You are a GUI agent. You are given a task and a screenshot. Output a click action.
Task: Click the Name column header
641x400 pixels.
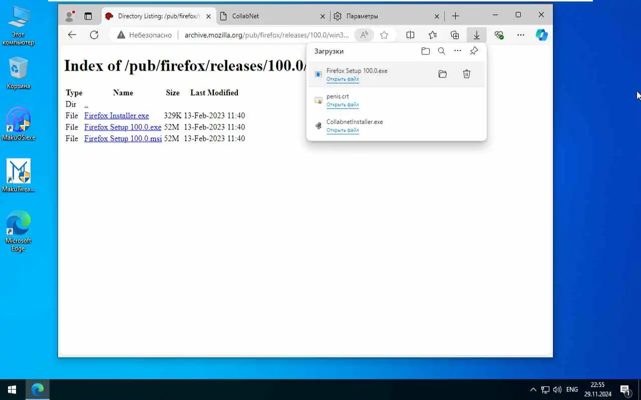tap(123, 92)
